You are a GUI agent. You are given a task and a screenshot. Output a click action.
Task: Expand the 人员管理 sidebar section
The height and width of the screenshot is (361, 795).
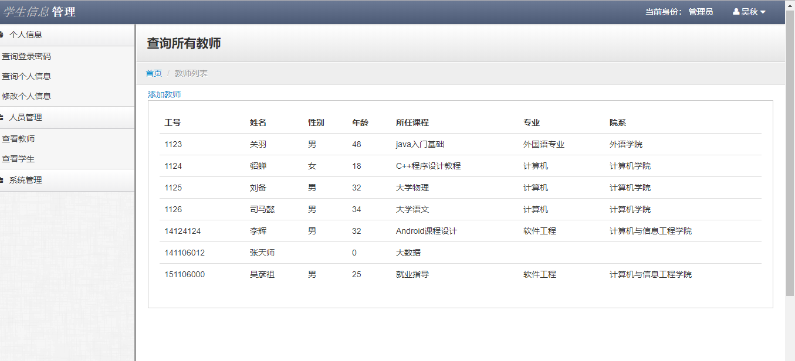coord(67,117)
